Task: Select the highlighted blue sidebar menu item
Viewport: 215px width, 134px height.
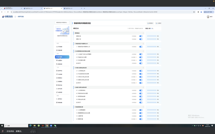Action: click(x=62, y=57)
